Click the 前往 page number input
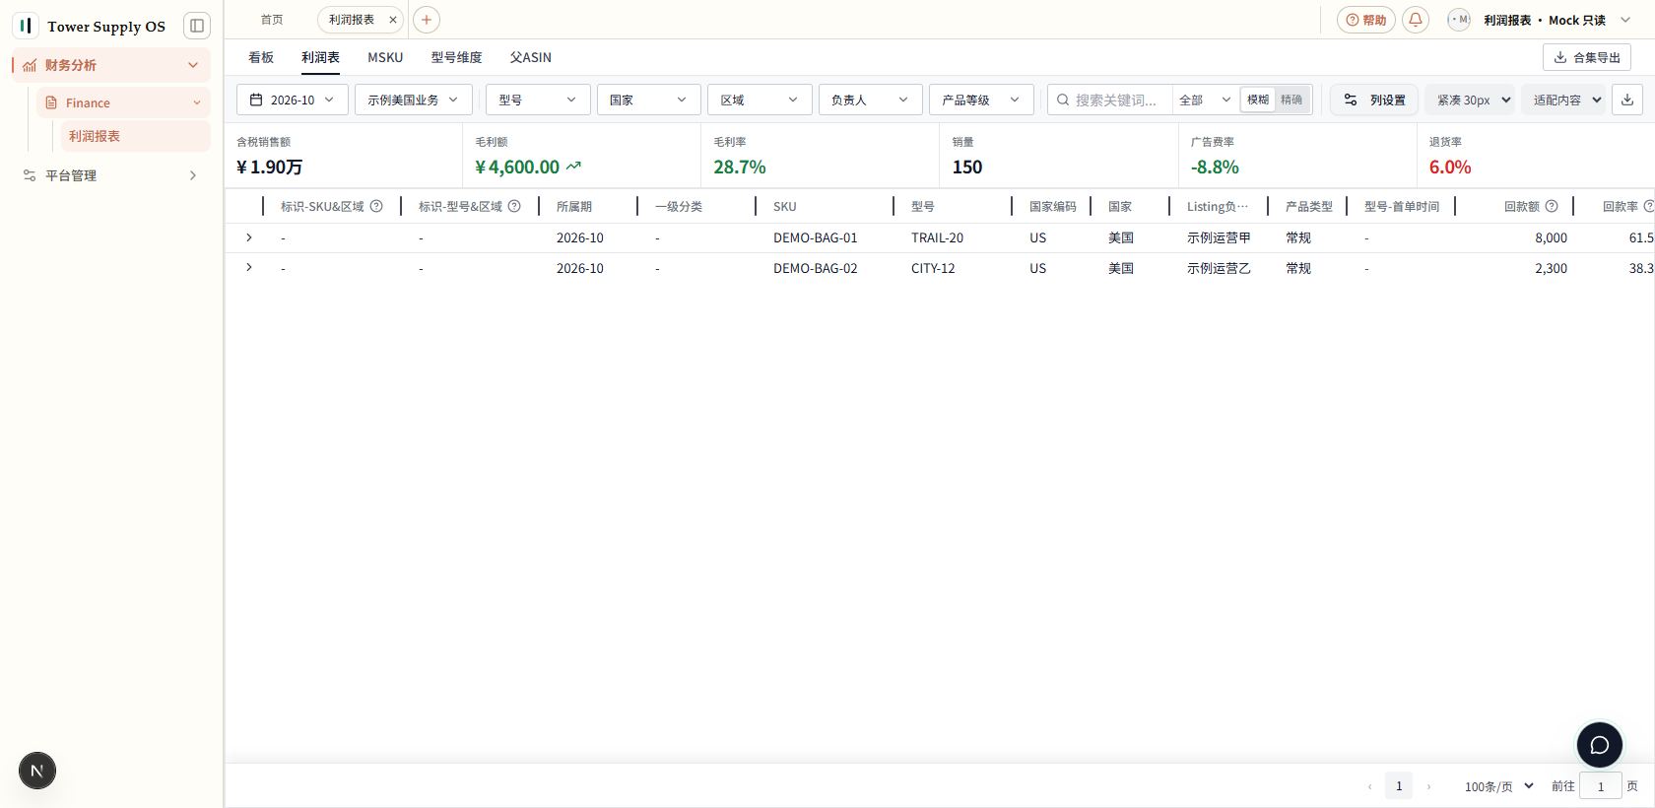1655x808 pixels. pos(1601,786)
